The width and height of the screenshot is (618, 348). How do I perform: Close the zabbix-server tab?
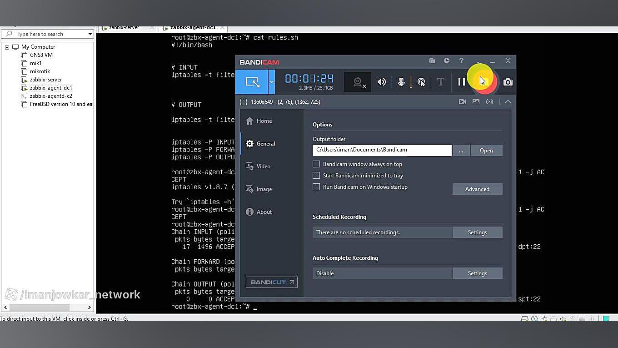click(152, 28)
